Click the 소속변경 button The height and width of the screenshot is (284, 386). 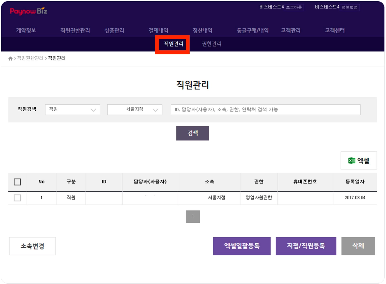[x=32, y=246]
